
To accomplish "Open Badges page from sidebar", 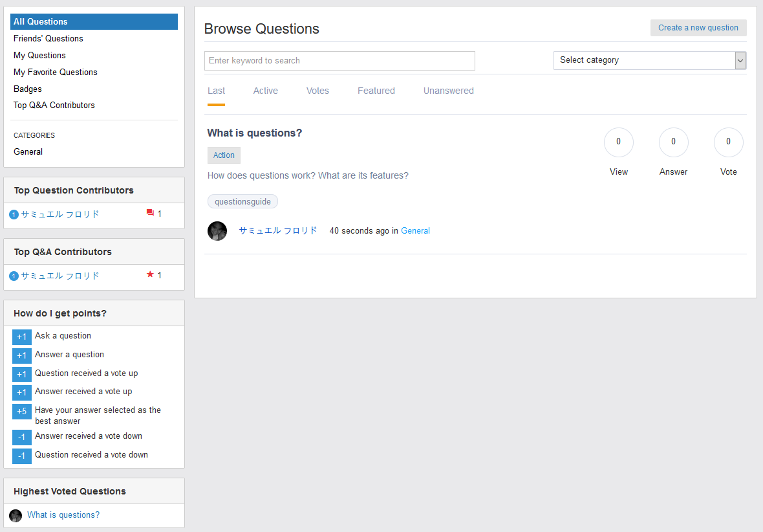I will pos(28,89).
